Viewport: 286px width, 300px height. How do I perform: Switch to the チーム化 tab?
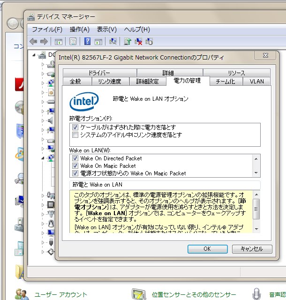(x=226, y=81)
